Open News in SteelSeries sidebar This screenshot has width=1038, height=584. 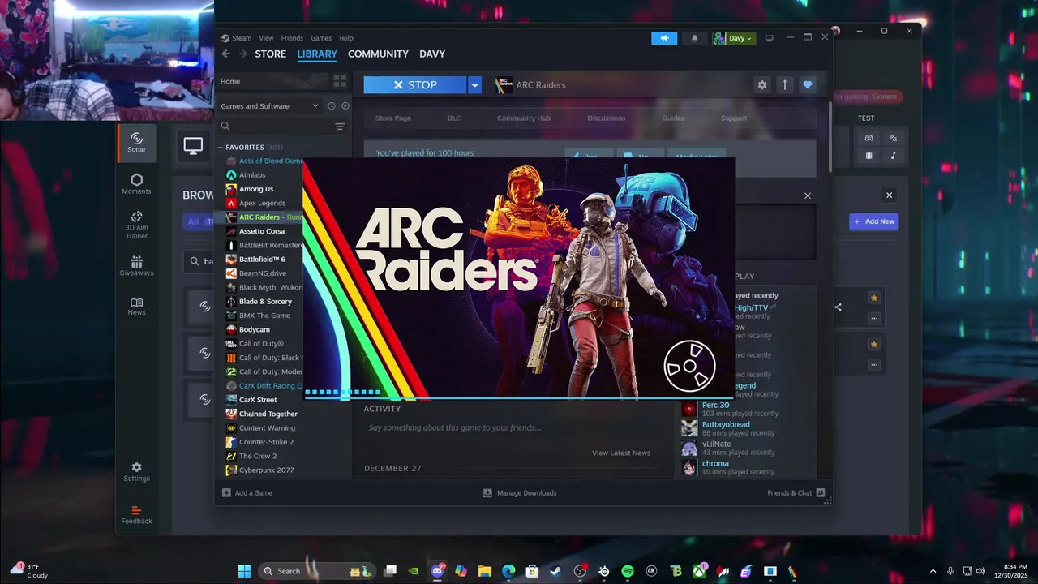136,306
